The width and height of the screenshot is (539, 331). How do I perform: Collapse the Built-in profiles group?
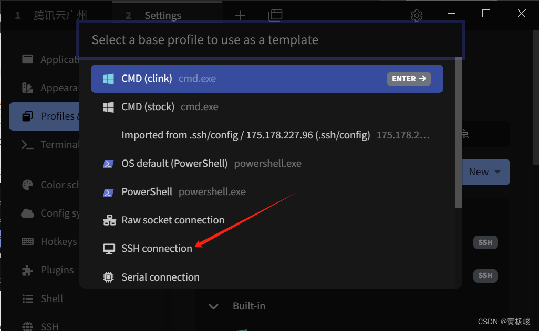213,306
